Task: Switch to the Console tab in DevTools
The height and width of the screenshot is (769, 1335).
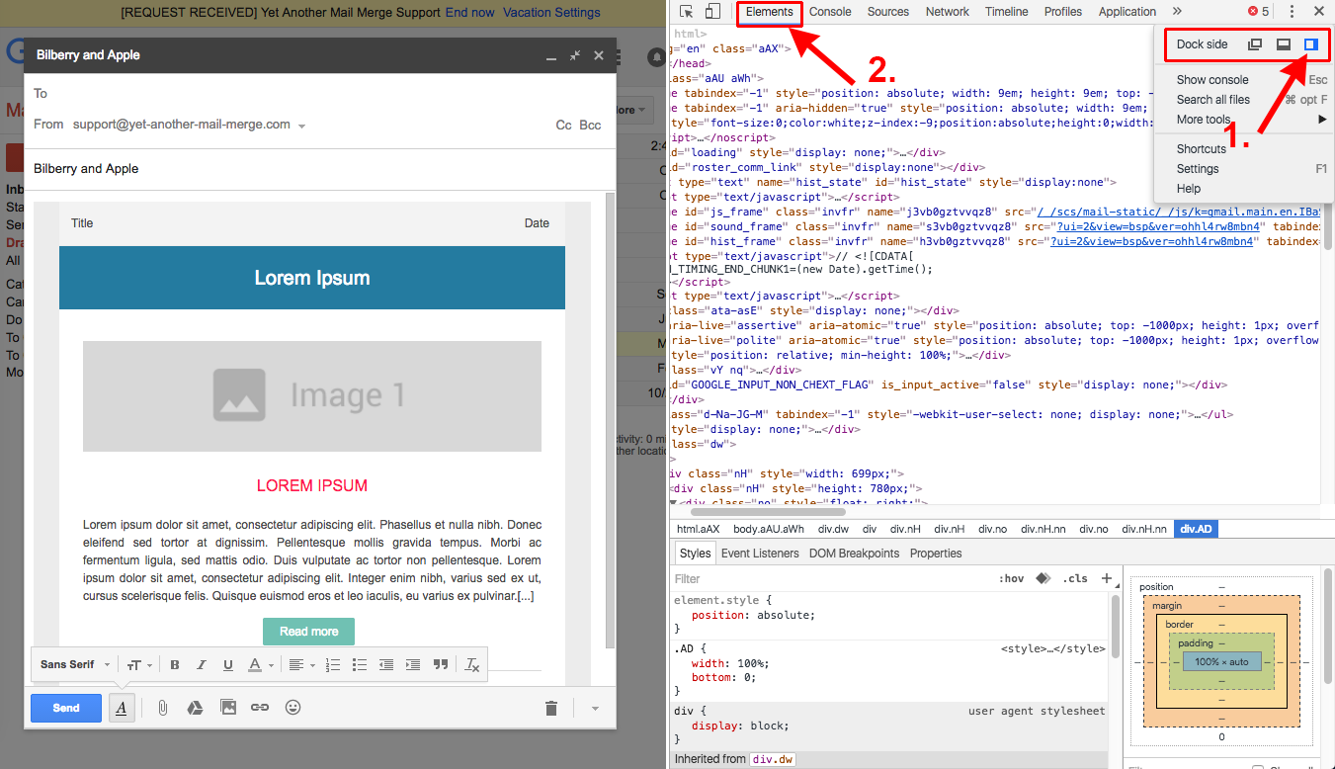Action: click(x=830, y=11)
